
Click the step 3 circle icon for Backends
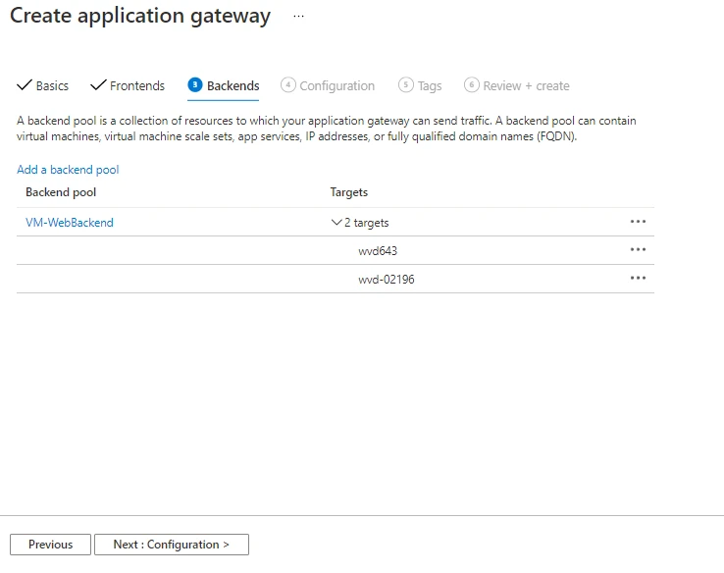(x=194, y=85)
